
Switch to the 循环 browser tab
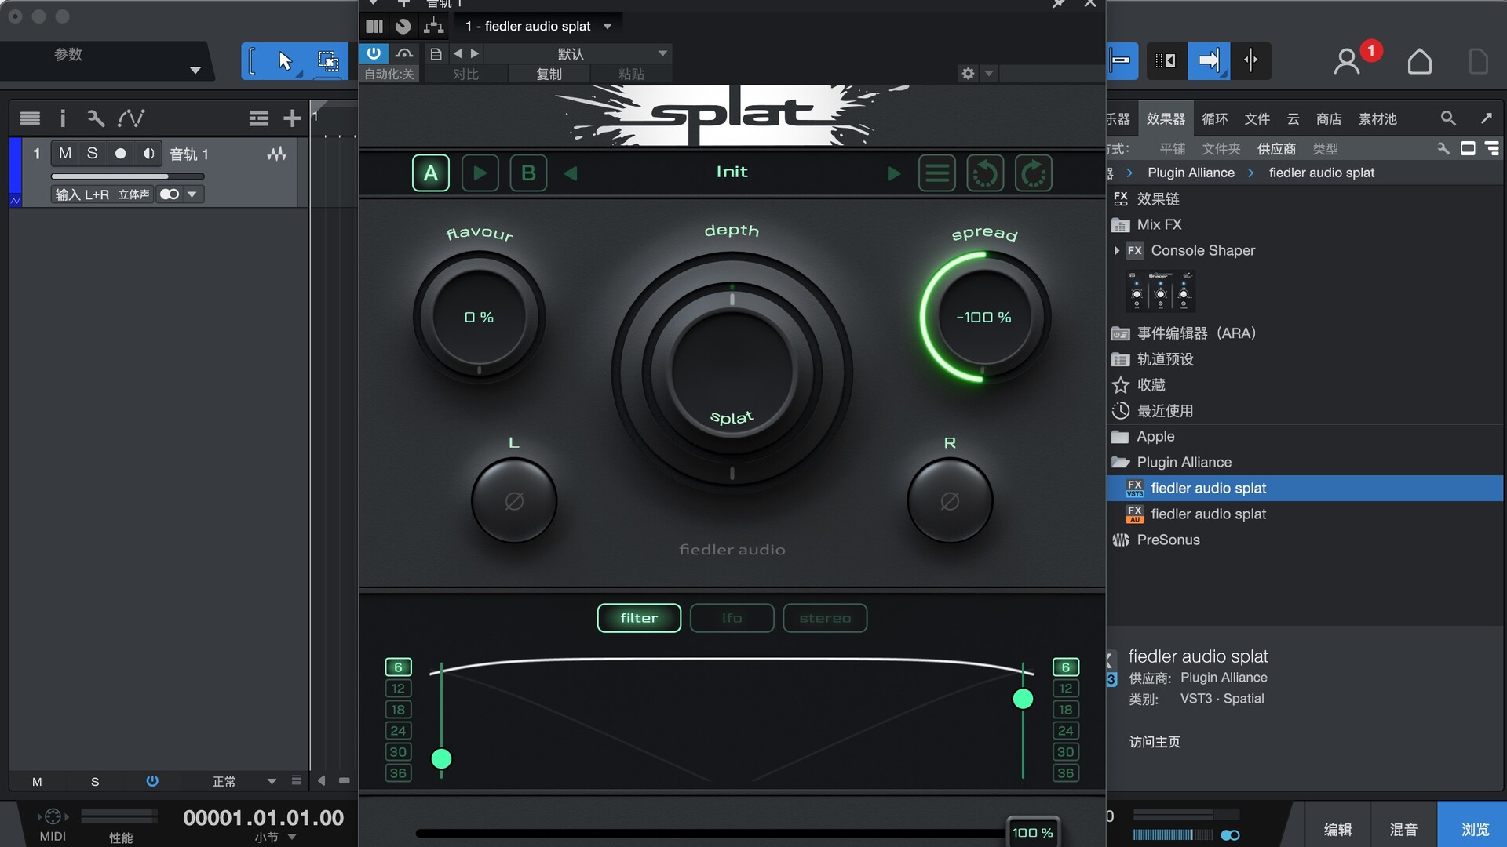pos(1214,118)
